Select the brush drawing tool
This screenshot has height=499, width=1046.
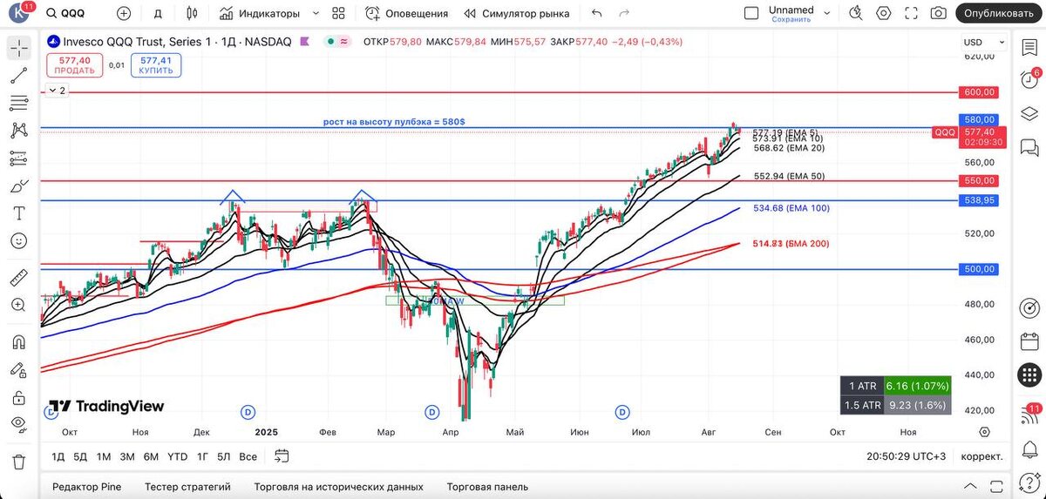[19, 186]
